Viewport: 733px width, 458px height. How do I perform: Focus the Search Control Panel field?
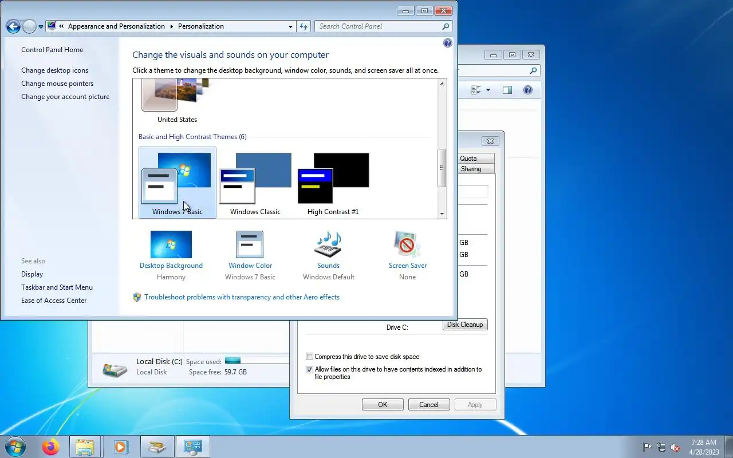383,26
